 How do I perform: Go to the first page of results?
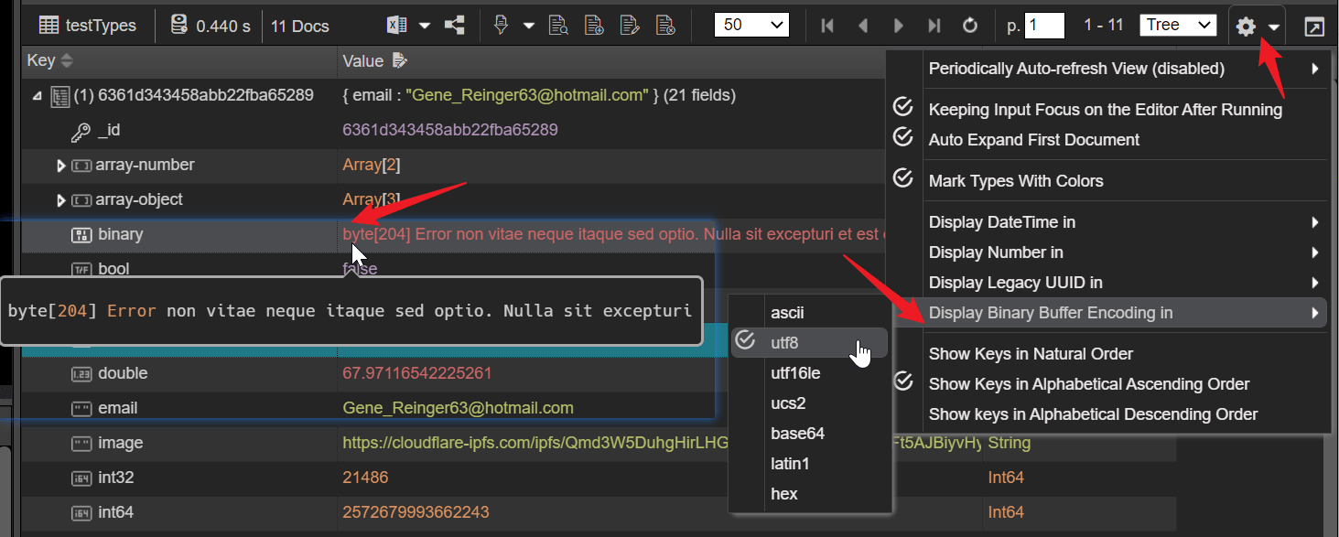point(827,26)
